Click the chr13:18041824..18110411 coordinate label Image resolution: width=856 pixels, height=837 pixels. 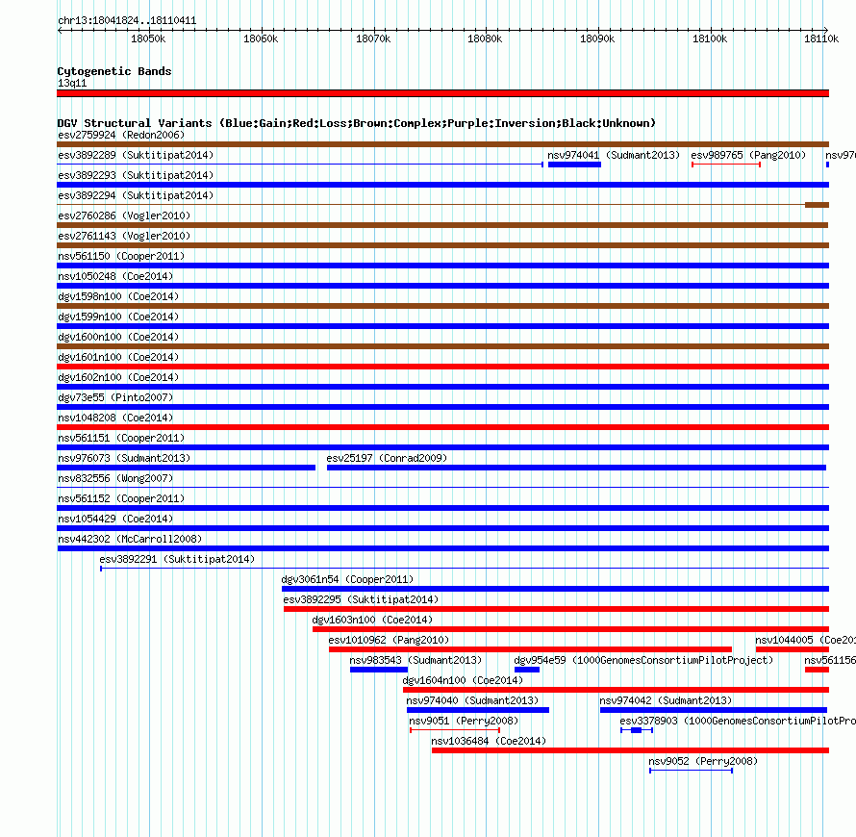tap(127, 21)
